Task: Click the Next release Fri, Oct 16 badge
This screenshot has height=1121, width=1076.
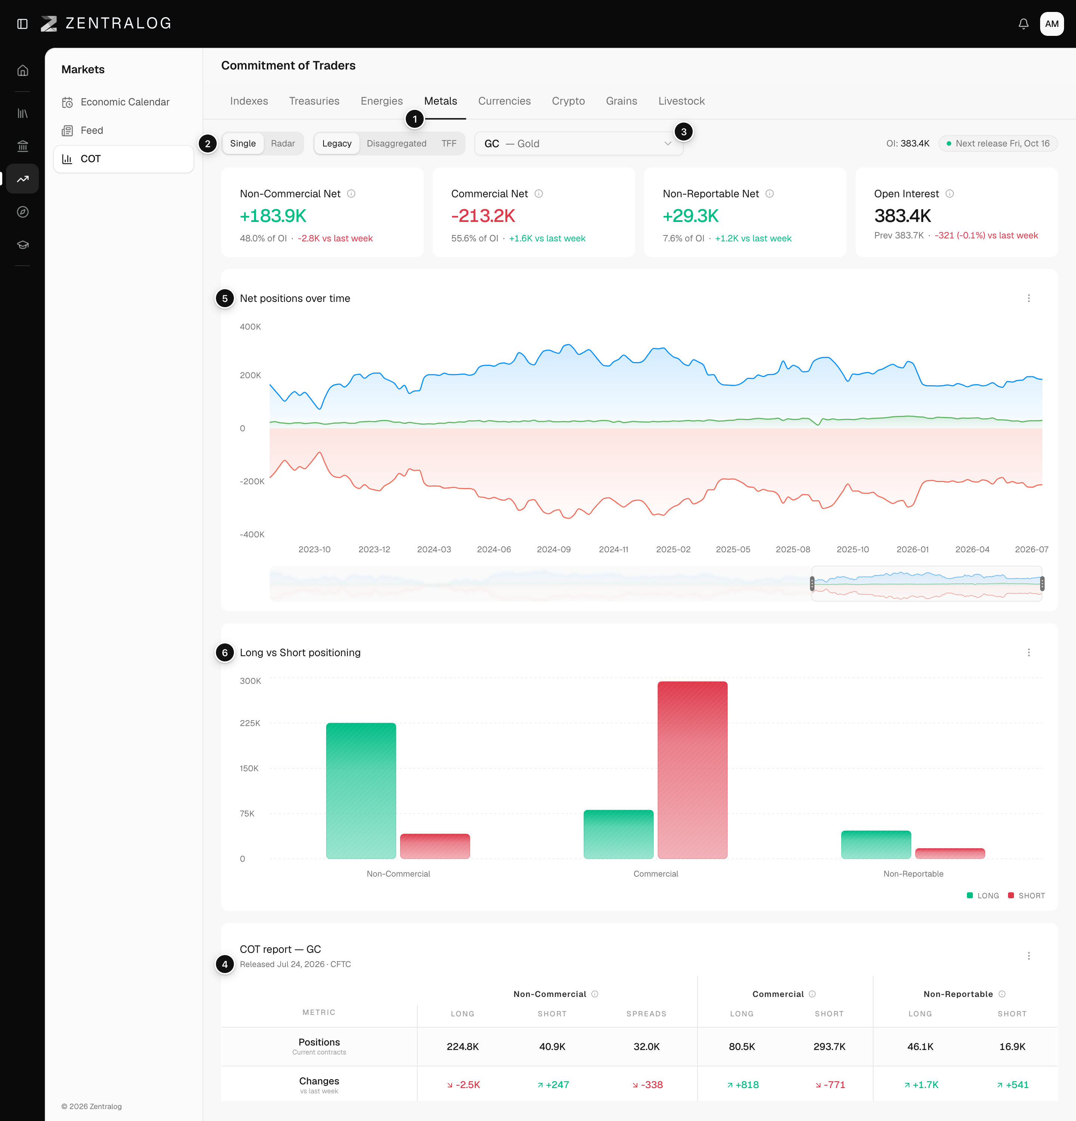Action: coord(998,143)
